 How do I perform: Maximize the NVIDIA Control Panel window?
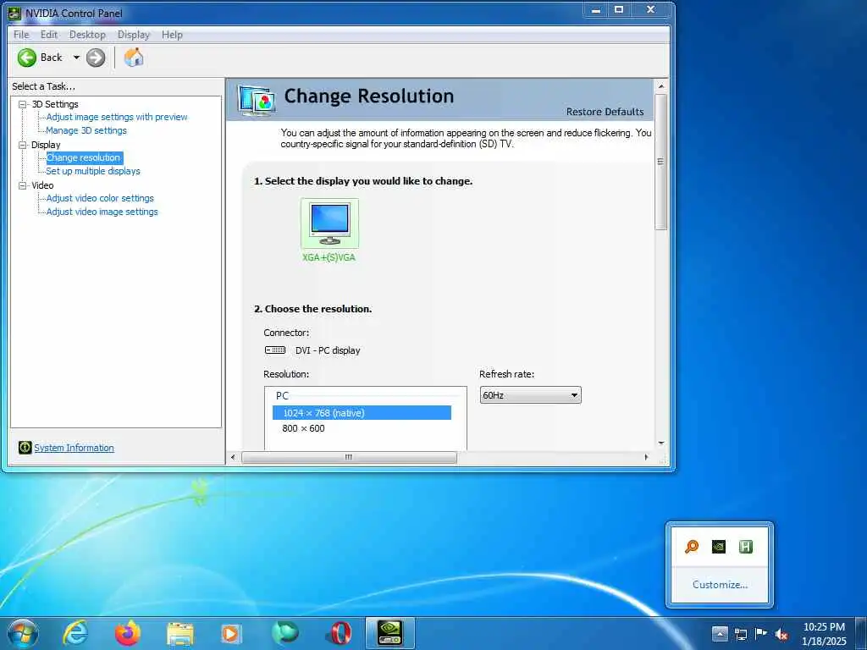[x=619, y=9]
